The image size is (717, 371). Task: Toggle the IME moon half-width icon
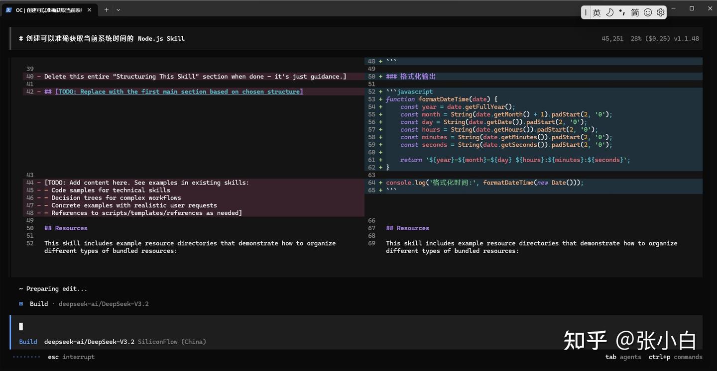(x=609, y=12)
